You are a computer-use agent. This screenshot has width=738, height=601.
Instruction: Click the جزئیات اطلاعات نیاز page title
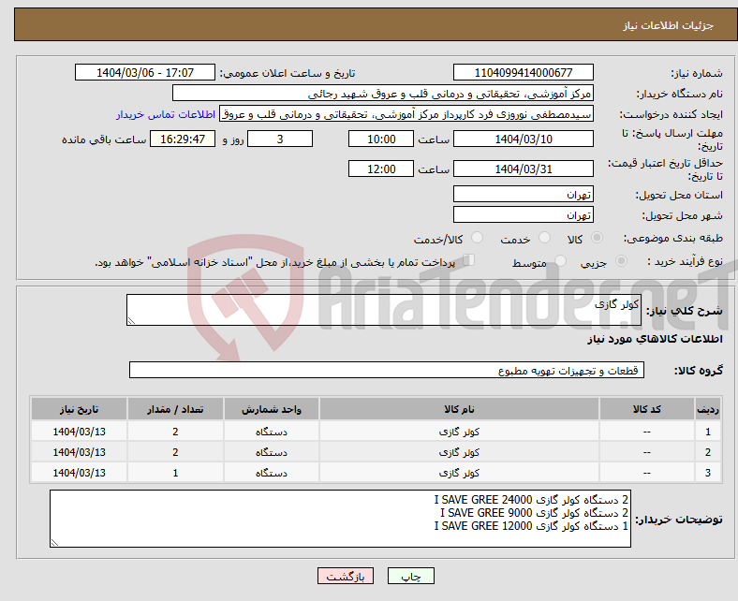coord(669,25)
